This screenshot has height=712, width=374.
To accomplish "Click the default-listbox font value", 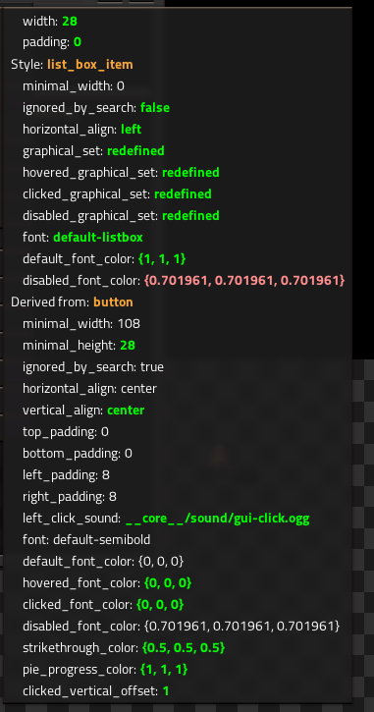I will [x=98, y=237].
